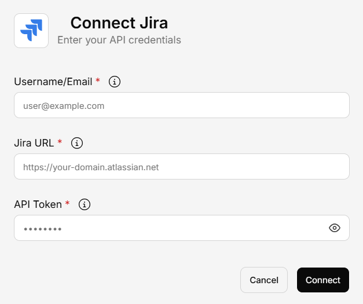This screenshot has width=363, height=304.
Task: Click info icon beside API Token label
Action: (85, 204)
